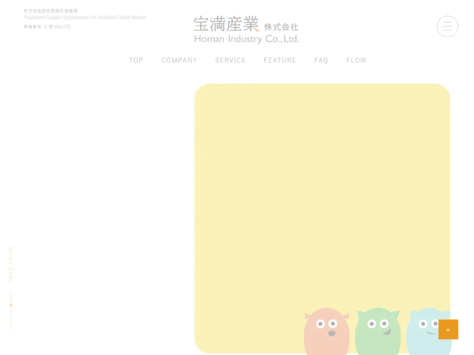Go to the TOP navigation item

[136, 61]
